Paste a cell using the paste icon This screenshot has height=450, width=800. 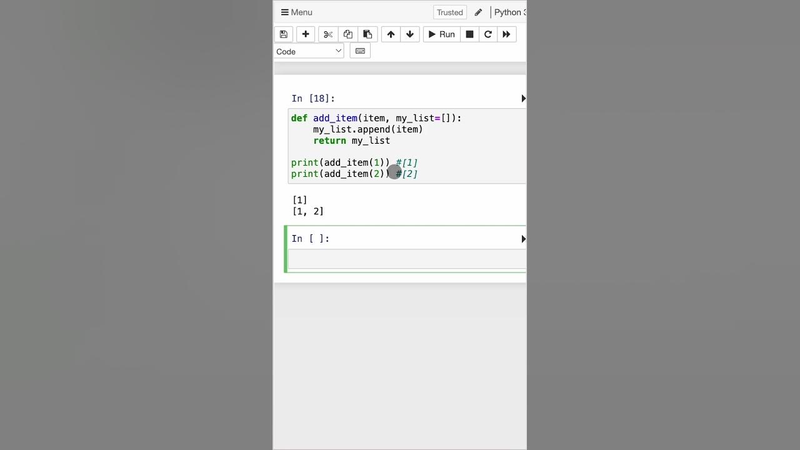click(367, 34)
